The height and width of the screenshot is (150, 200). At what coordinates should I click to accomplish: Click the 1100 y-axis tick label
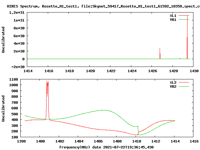coord(13,79)
